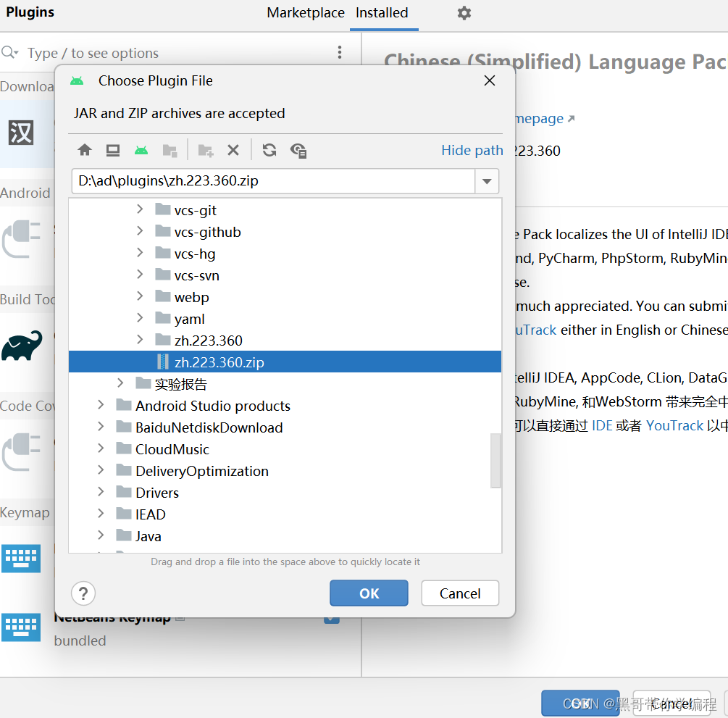Select the zh.223.360.zip file
The height and width of the screenshot is (718, 728).
[285, 362]
